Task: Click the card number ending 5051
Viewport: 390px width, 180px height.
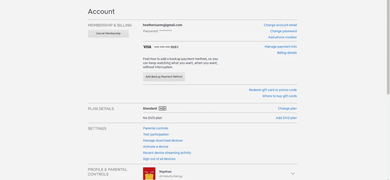Action: point(166,47)
